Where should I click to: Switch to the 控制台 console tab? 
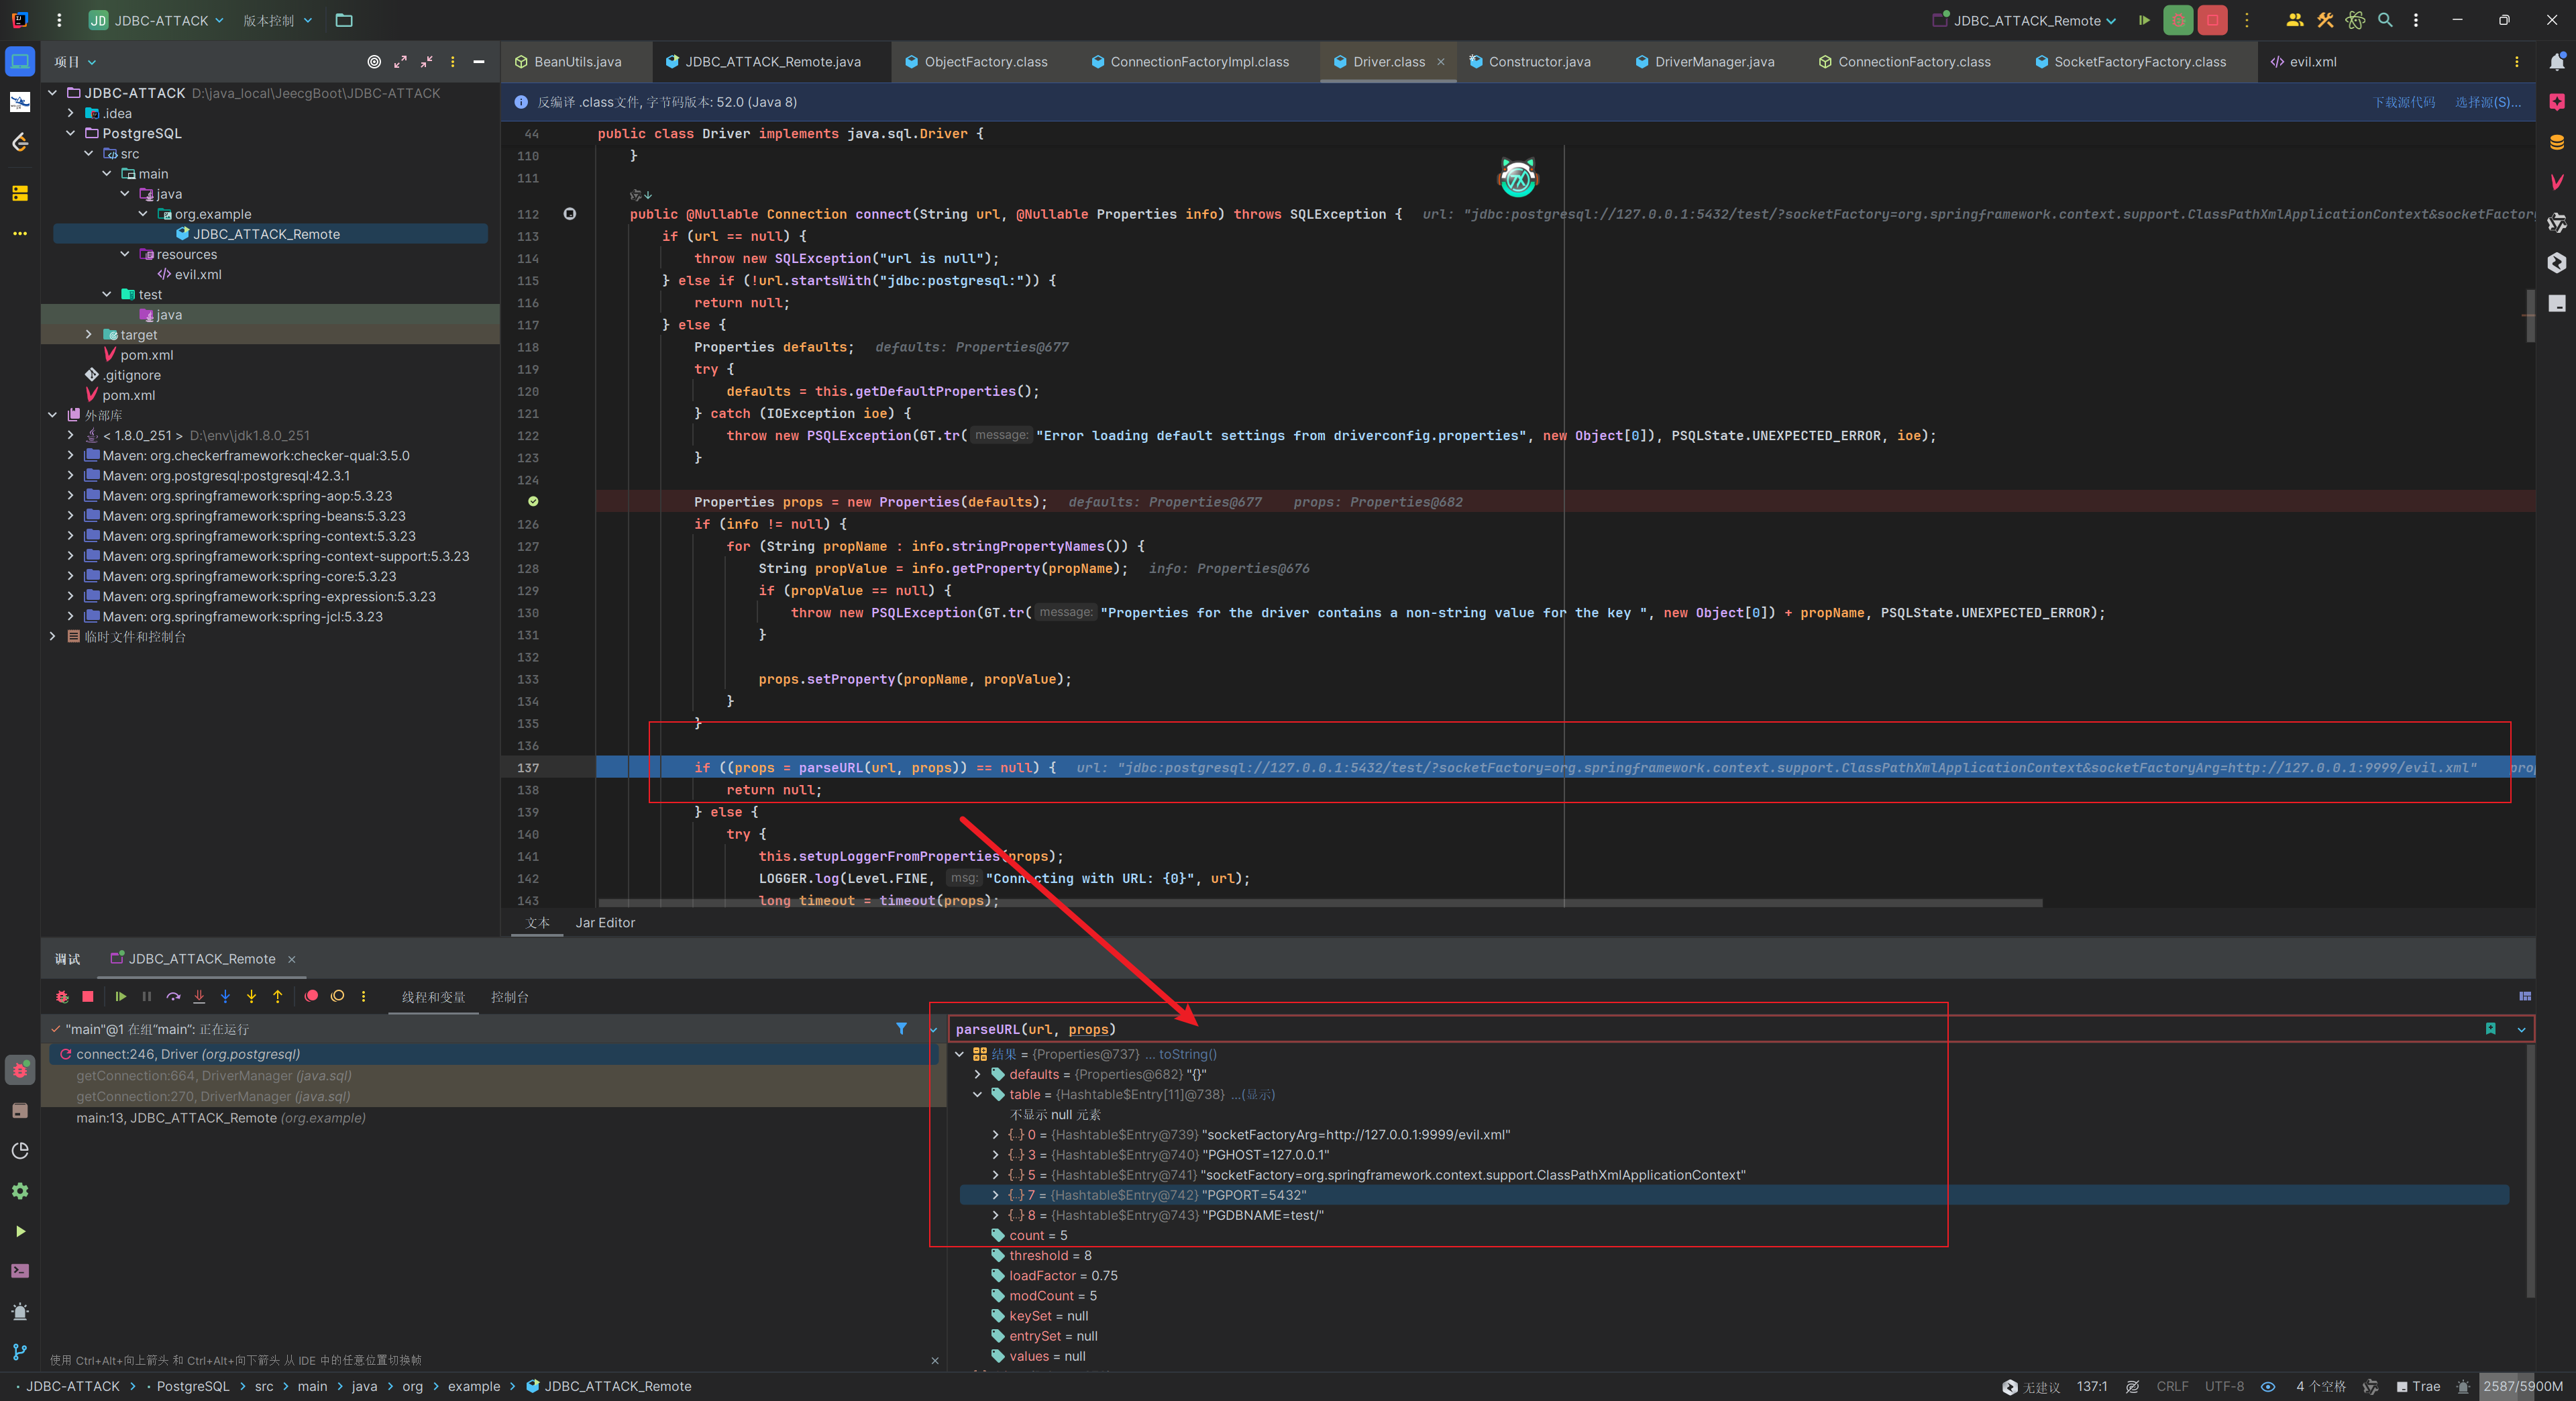(509, 997)
